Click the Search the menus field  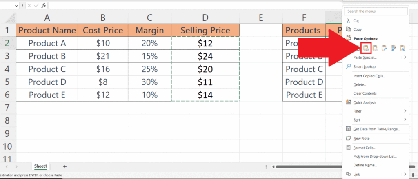(376, 11)
